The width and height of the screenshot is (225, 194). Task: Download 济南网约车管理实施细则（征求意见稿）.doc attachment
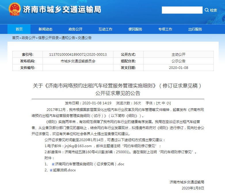(x=90, y=164)
